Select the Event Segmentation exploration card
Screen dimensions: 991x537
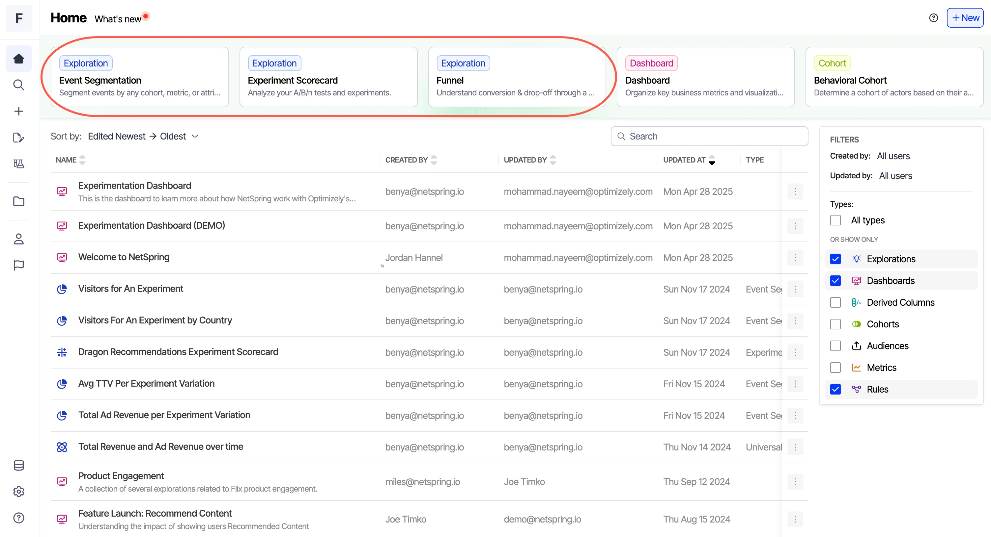pyautogui.click(x=140, y=77)
